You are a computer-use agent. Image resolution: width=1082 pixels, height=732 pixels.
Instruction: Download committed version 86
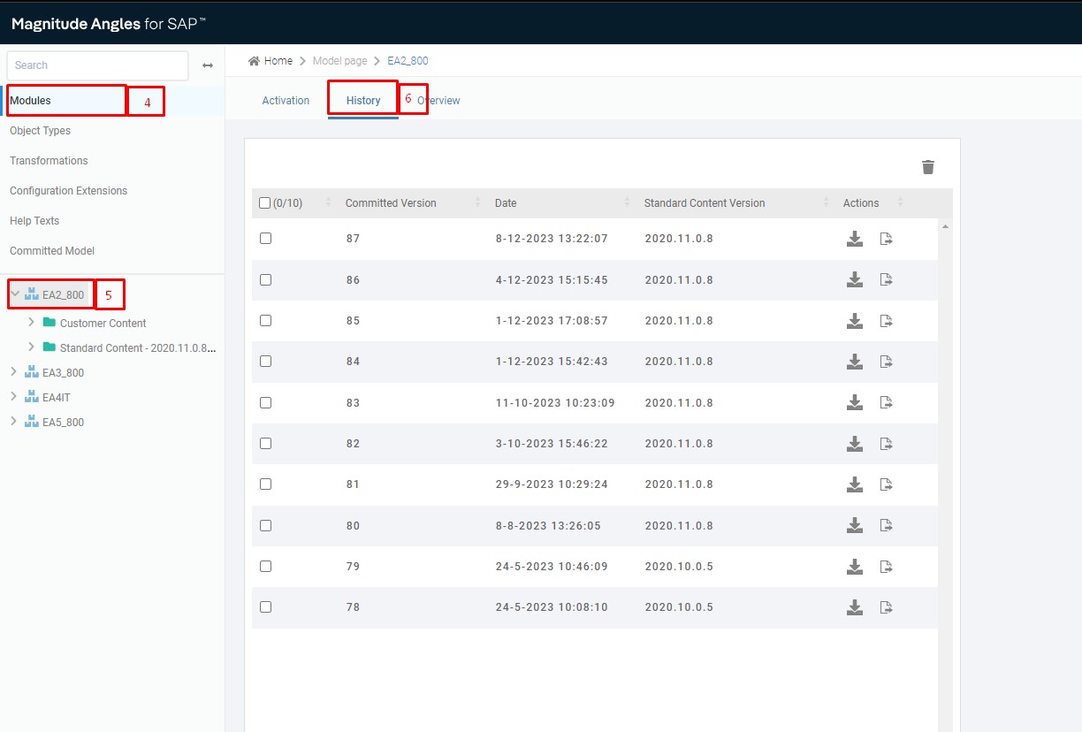[x=855, y=280]
